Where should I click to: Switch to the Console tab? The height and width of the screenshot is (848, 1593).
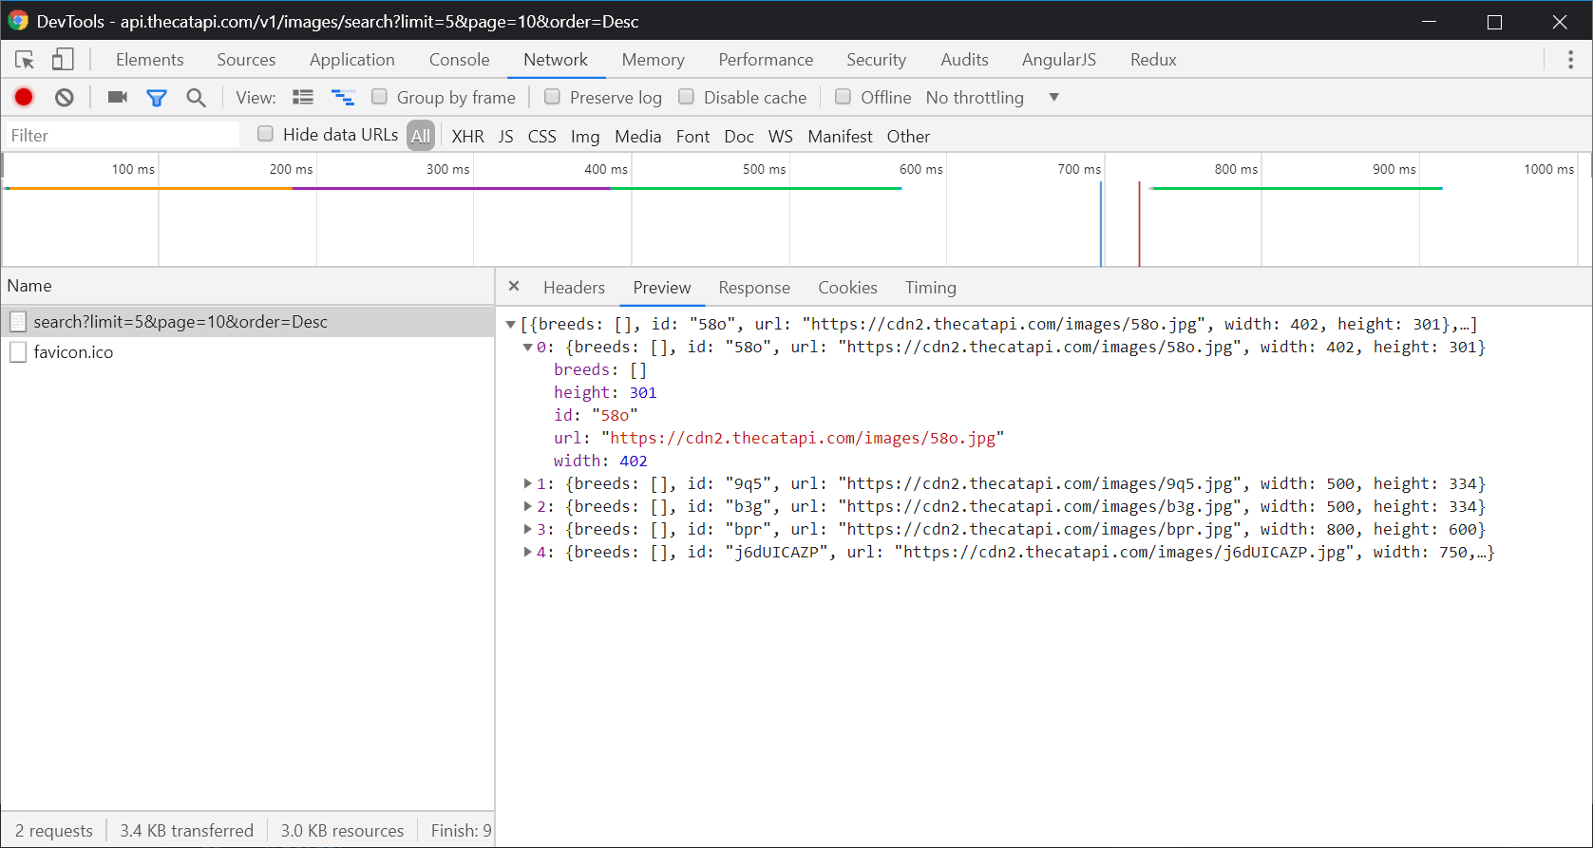pyautogui.click(x=459, y=60)
